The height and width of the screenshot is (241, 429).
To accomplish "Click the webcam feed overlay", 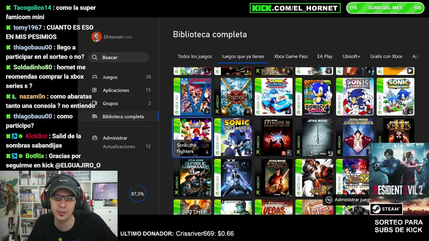I will (x=59, y=206).
